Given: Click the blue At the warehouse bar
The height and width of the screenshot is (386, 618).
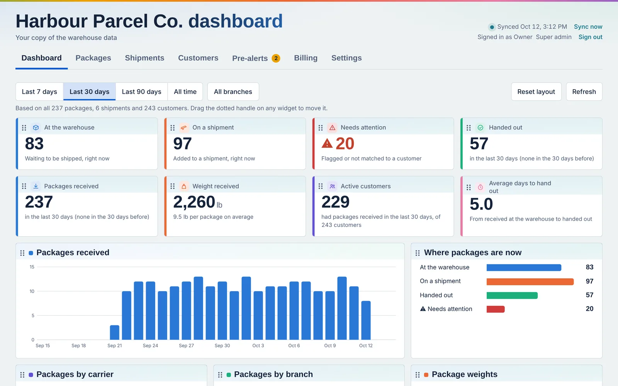Looking at the screenshot, I should click(524, 267).
